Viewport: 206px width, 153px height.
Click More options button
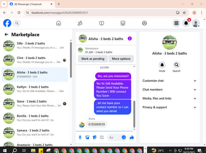coord(121,59)
